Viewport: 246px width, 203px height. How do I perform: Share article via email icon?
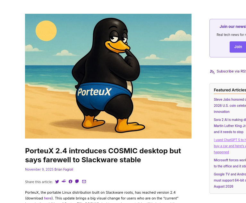pyautogui.click(x=84, y=182)
